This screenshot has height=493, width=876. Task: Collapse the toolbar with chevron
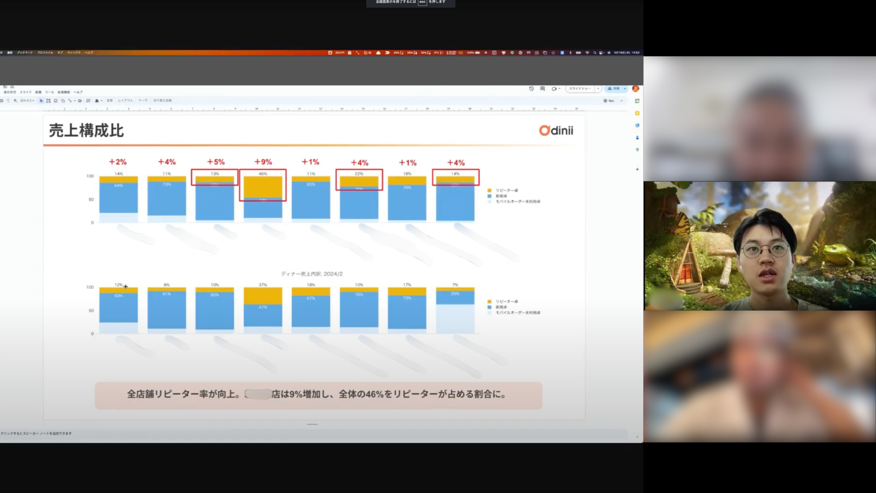coord(621,101)
